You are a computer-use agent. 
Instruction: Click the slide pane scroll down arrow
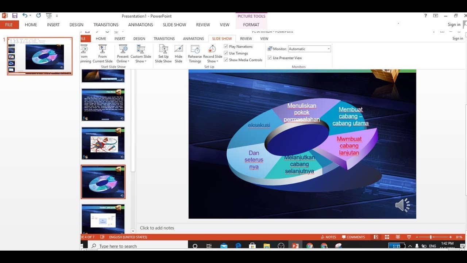tap(133, 231)
